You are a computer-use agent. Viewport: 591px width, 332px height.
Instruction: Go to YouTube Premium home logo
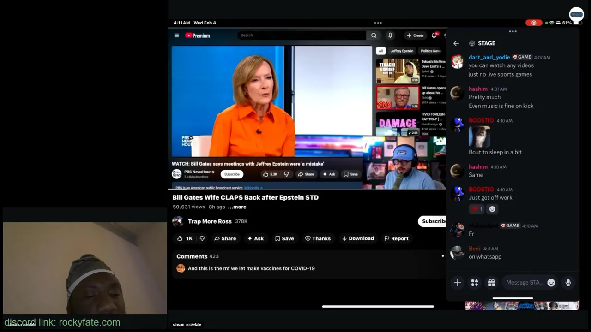click(x=198, y=36)
